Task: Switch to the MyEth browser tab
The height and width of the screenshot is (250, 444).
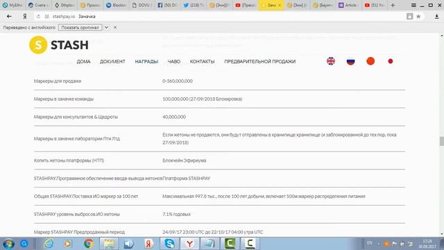Action: point(12,5)
